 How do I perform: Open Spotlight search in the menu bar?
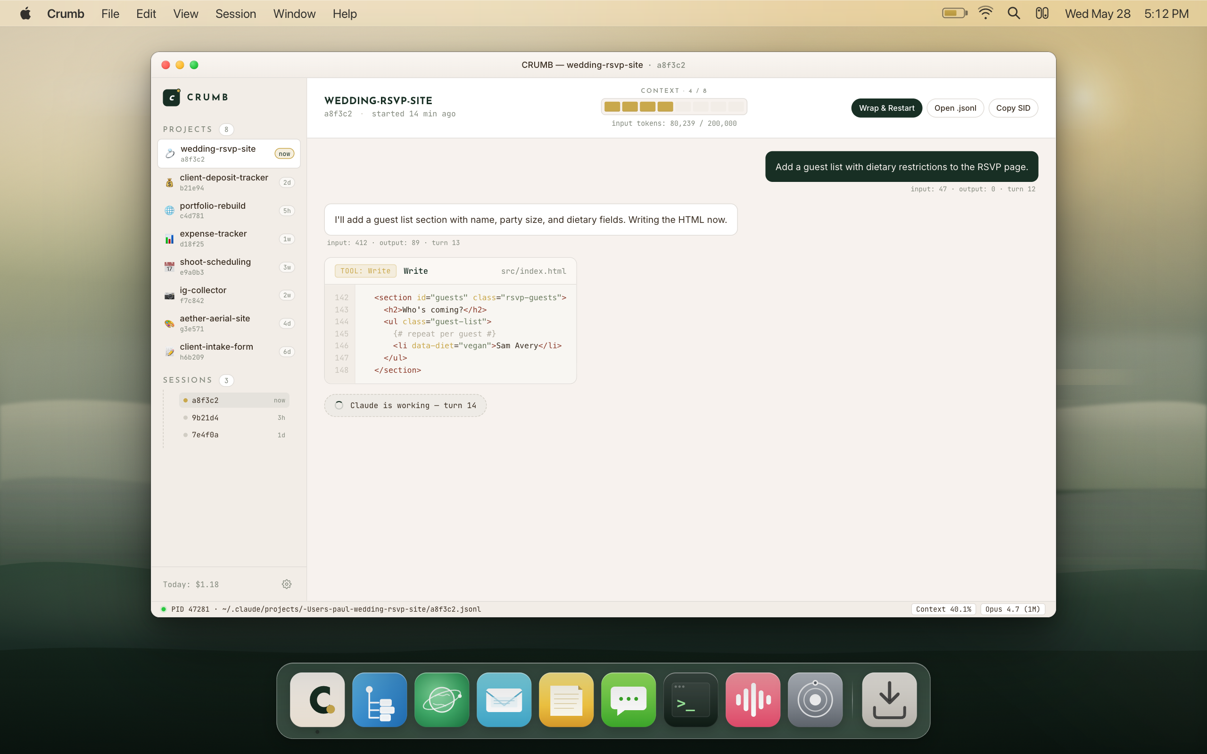[x=1014, y=14]
